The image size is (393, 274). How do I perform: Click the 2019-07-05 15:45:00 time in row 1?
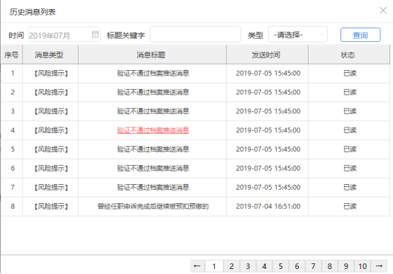pos(268,73)
